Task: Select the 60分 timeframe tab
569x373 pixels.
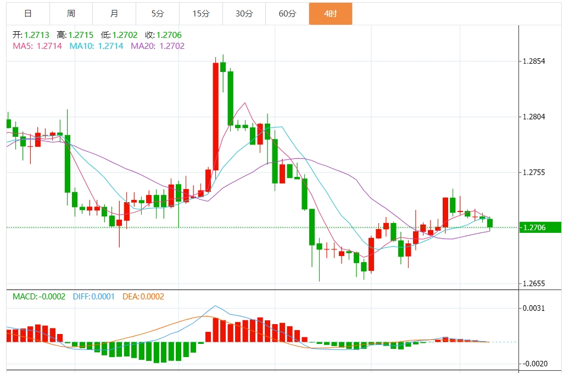Action: 287,14
